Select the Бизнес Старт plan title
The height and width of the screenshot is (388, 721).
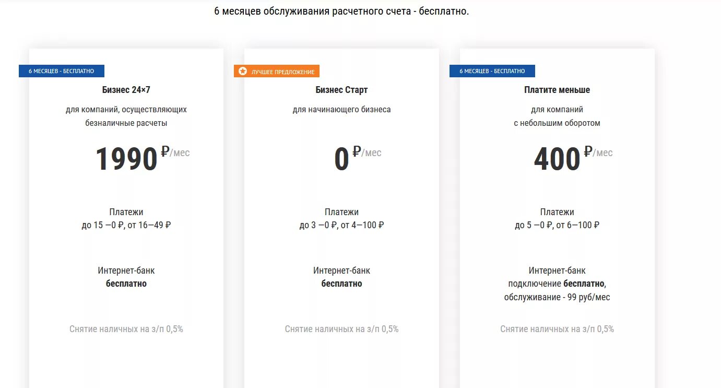tap(341, 90)
